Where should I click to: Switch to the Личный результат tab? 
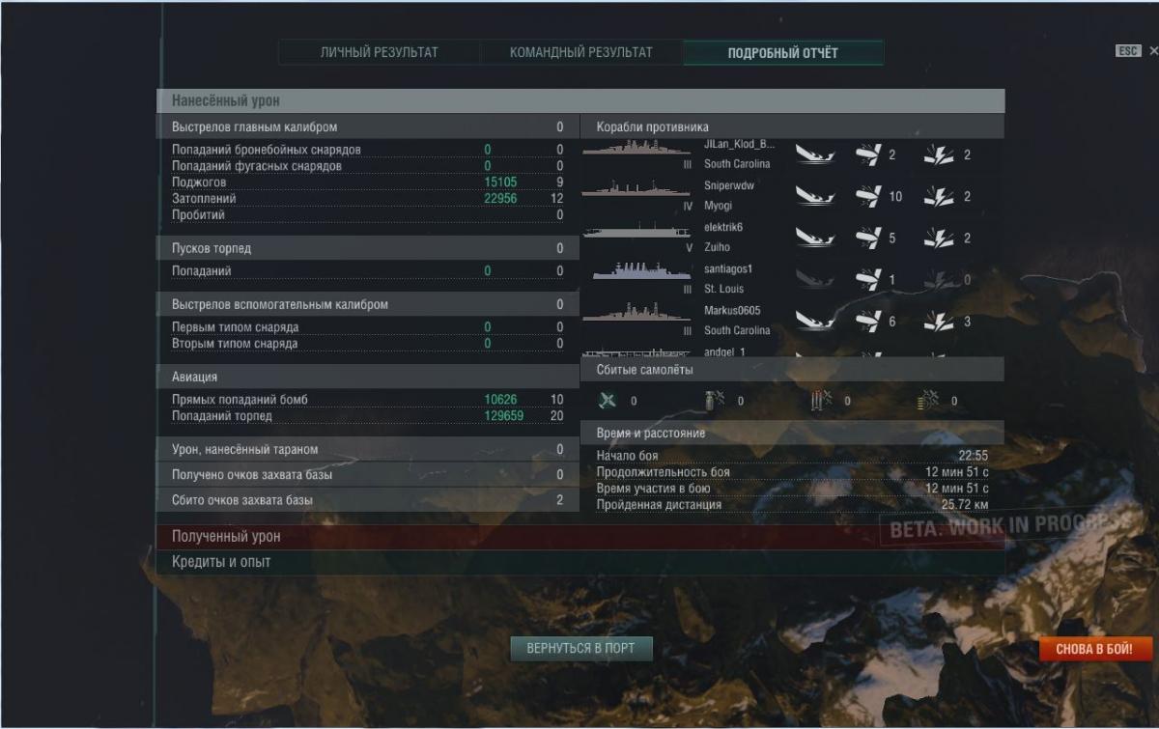pos(379,52)
